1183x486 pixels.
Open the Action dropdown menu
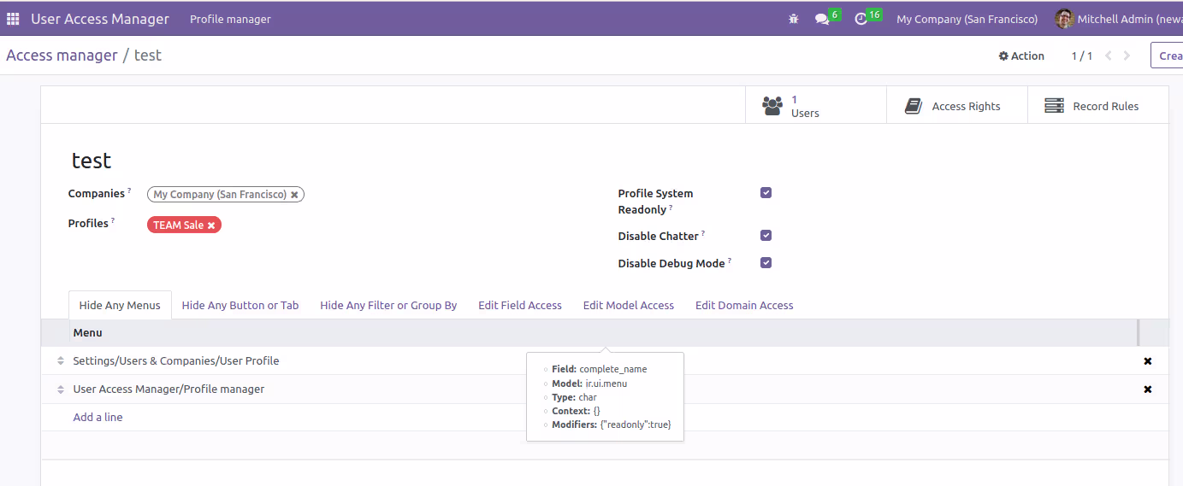[x=1021, y=56]
